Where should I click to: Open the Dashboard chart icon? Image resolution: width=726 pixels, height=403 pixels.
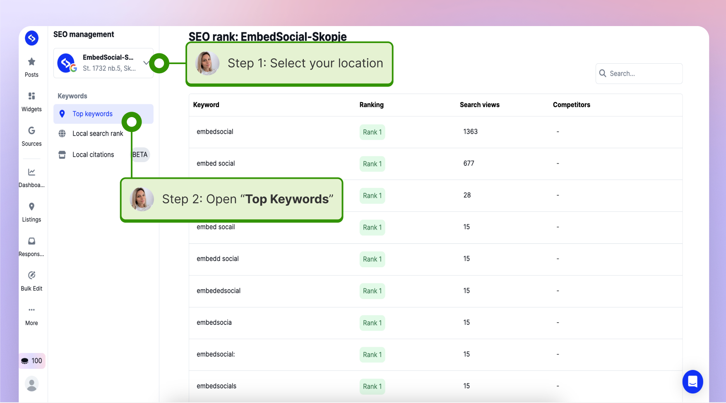tap(31, 172)
